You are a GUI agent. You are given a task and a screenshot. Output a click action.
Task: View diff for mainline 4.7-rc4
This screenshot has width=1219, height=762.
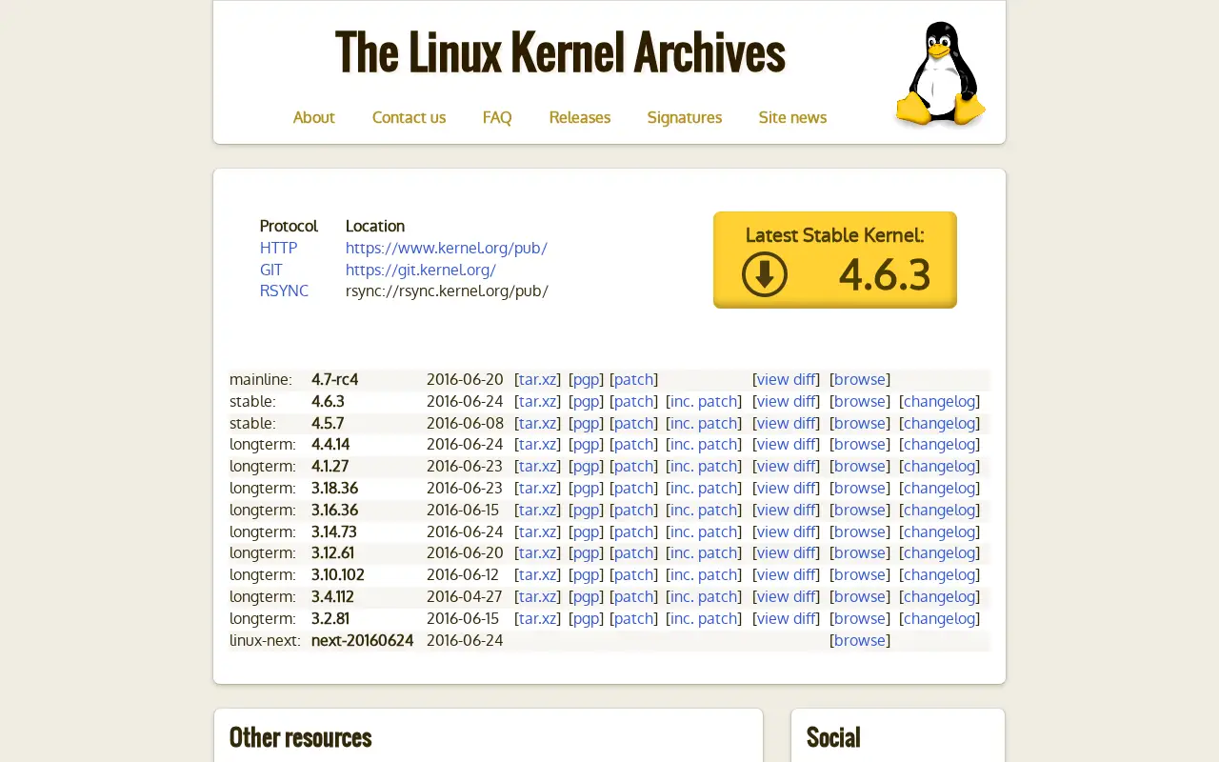(786, 379)
